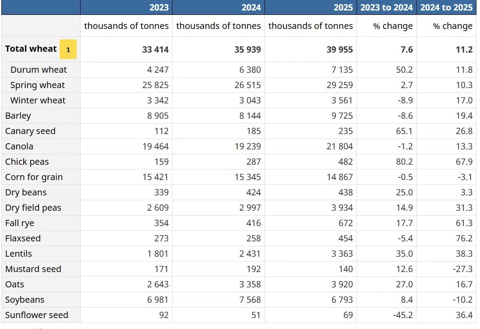Select the Spring wheat row label
This screenshot has width=480, height=329.
point(37,85)
